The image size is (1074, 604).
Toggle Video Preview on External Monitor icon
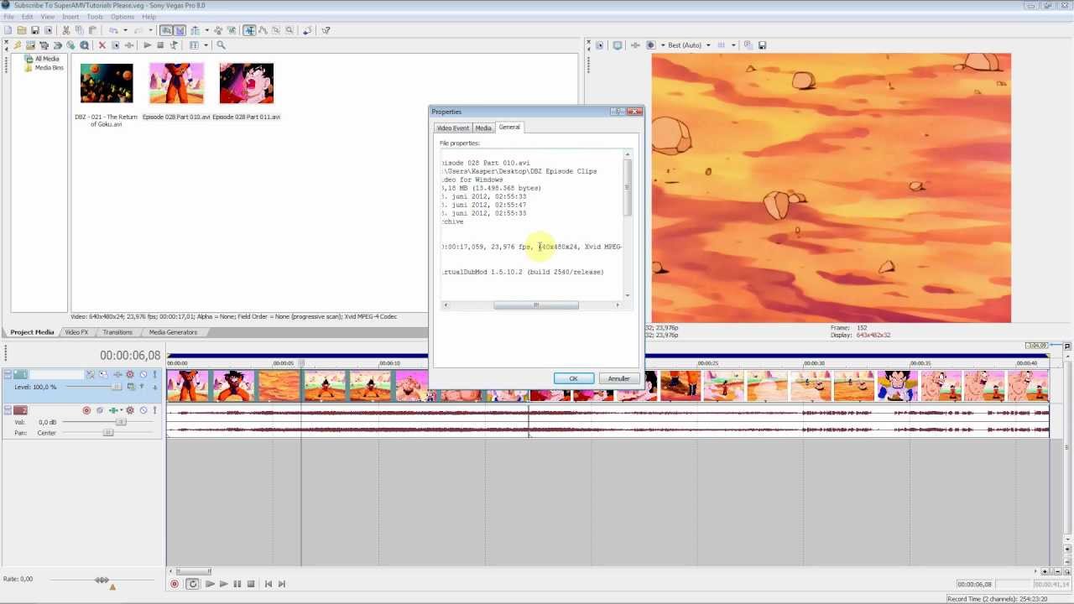[x=618, y=45]
